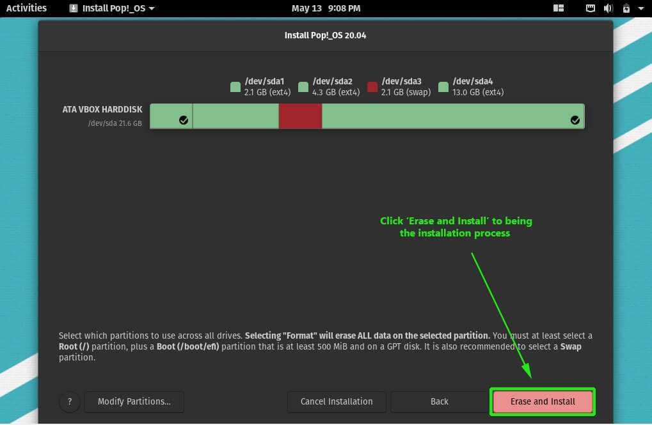Click the /dev/sda3 legend label

[x=402, y=81]
